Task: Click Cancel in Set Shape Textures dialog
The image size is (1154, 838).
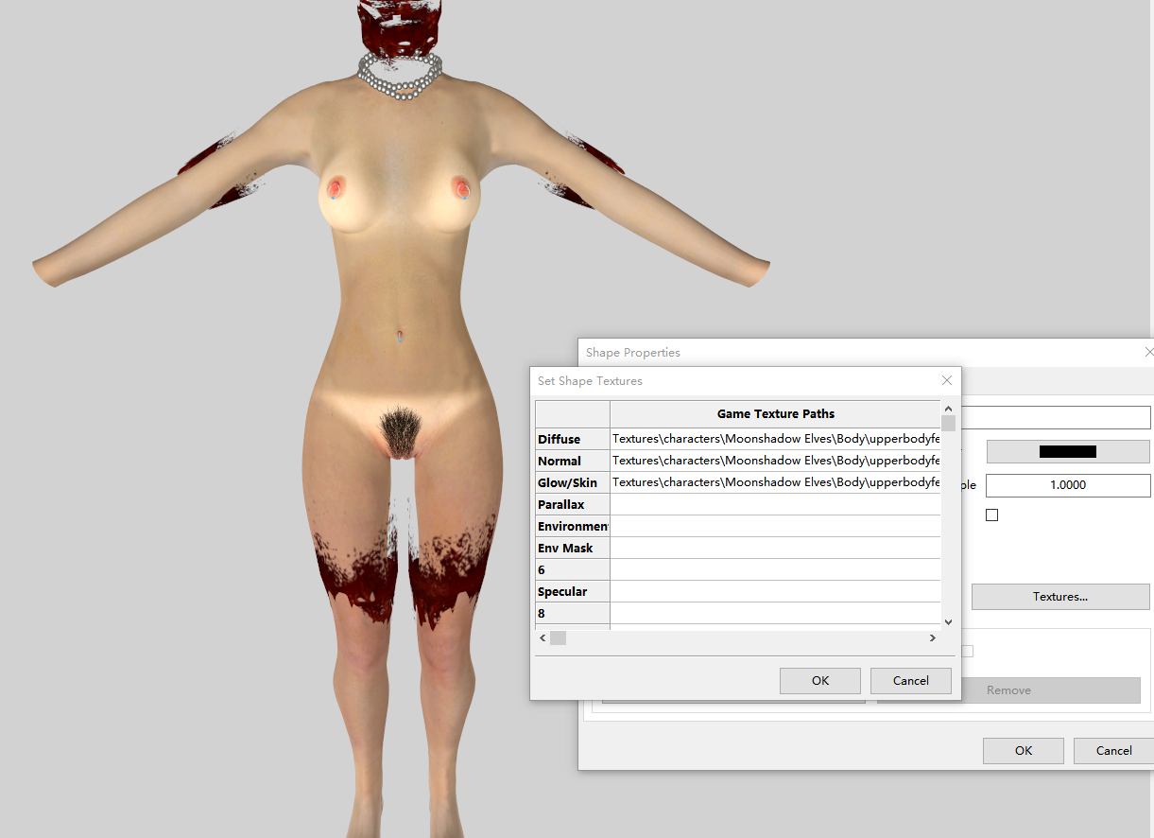Action: click(x=910, y=680)
